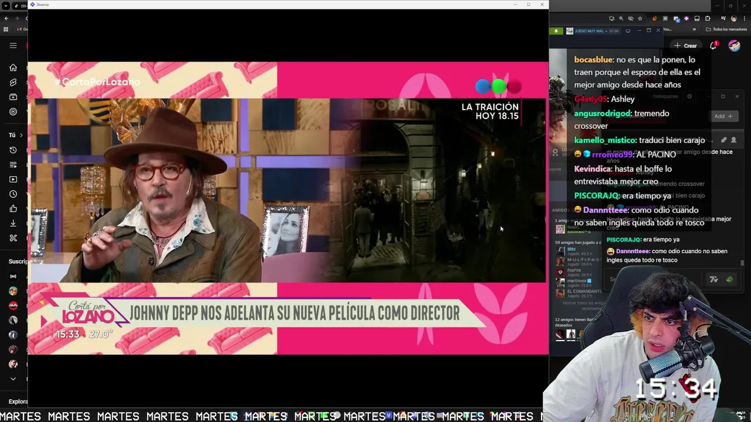The height and width of the screenshot is (422, 751).
Task: Show hidden bookmarks with double chevron
Action: [694, 29]
